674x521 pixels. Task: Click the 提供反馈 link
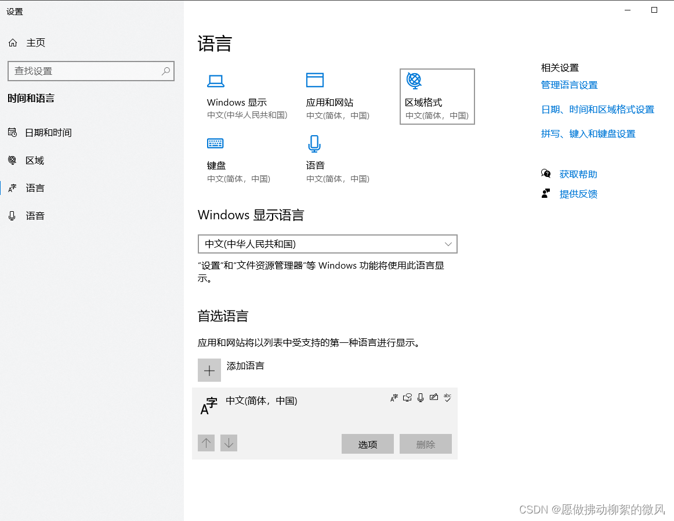click(578, 194)
